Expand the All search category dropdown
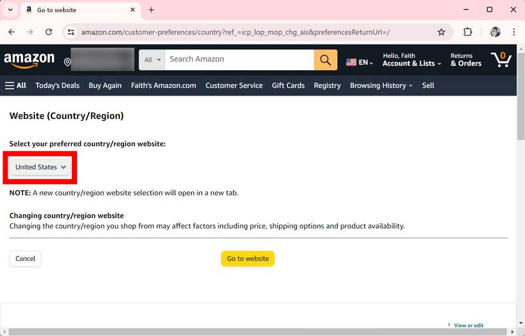 (152, 60)
